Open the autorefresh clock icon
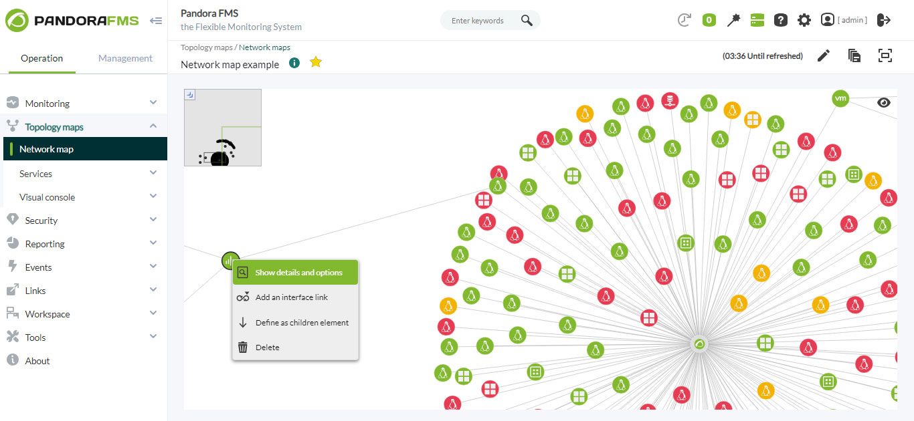Image resolution: width=914 pixels, height=421 pixels. [x=684, y=20]
